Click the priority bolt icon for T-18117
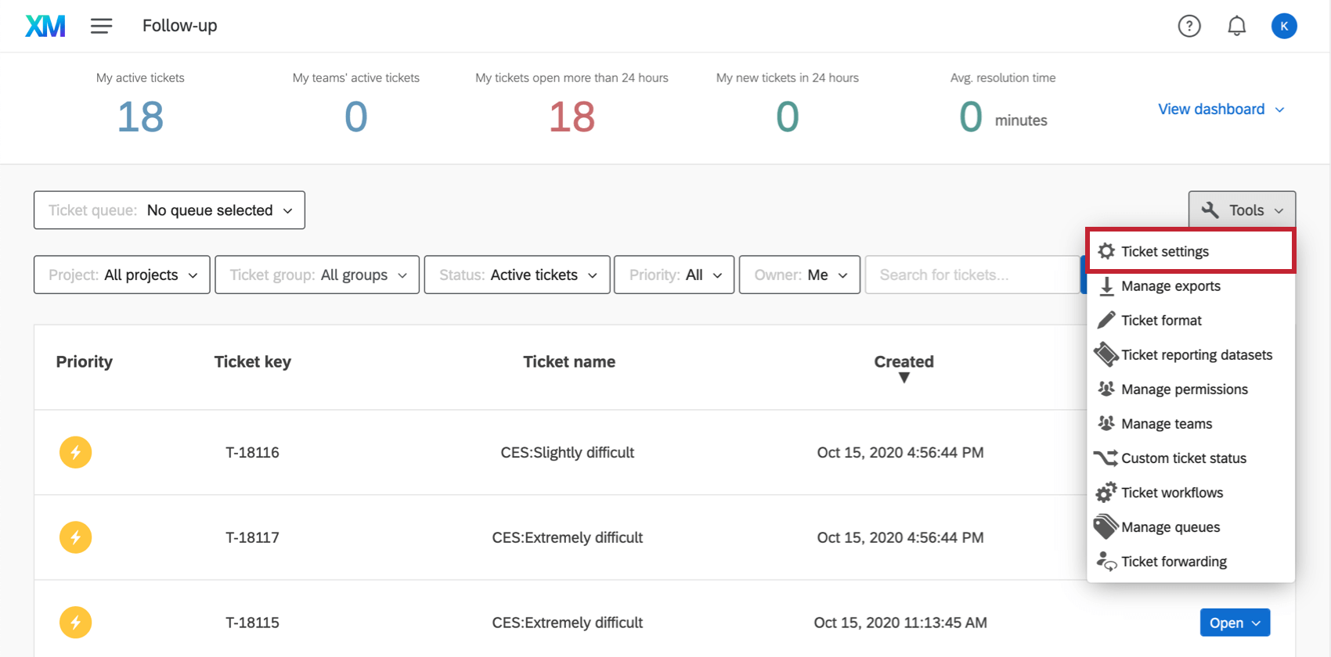Image resolution: width=1331 pixels, height=657 pixels. point(76,537)
